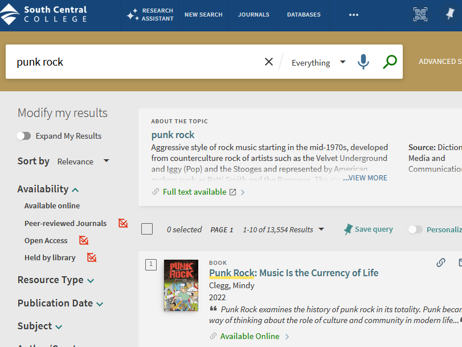Open the QR code icon
Image resolution: width=462 pixels, height=347 pixels.
point(420,14)
